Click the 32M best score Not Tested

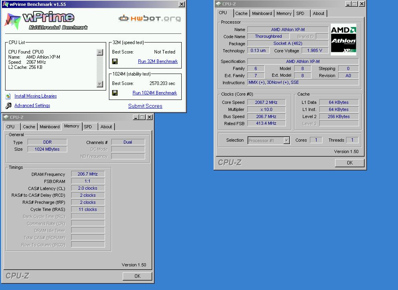click(x=165, y=52)
